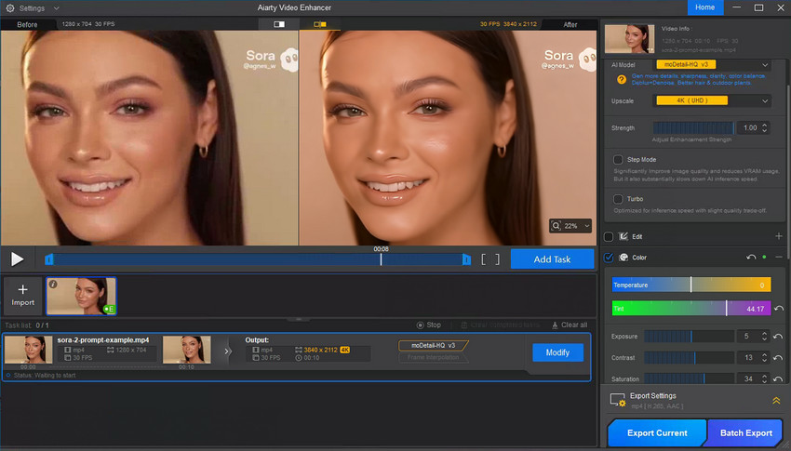791x451 pixels.
Task: Click the Before label tab
Action: click(27, 24)
